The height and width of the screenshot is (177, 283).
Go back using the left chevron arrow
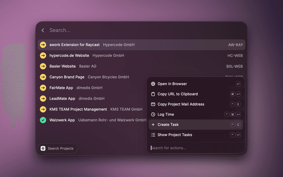43,31
